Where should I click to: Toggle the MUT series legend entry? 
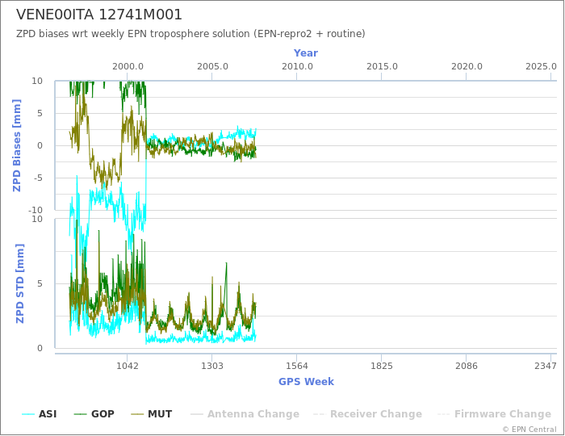click(152, 414)
